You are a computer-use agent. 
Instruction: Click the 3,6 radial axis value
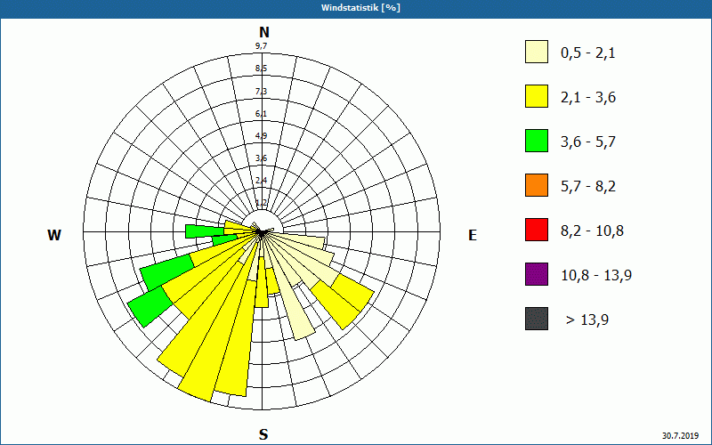[261, 158]
